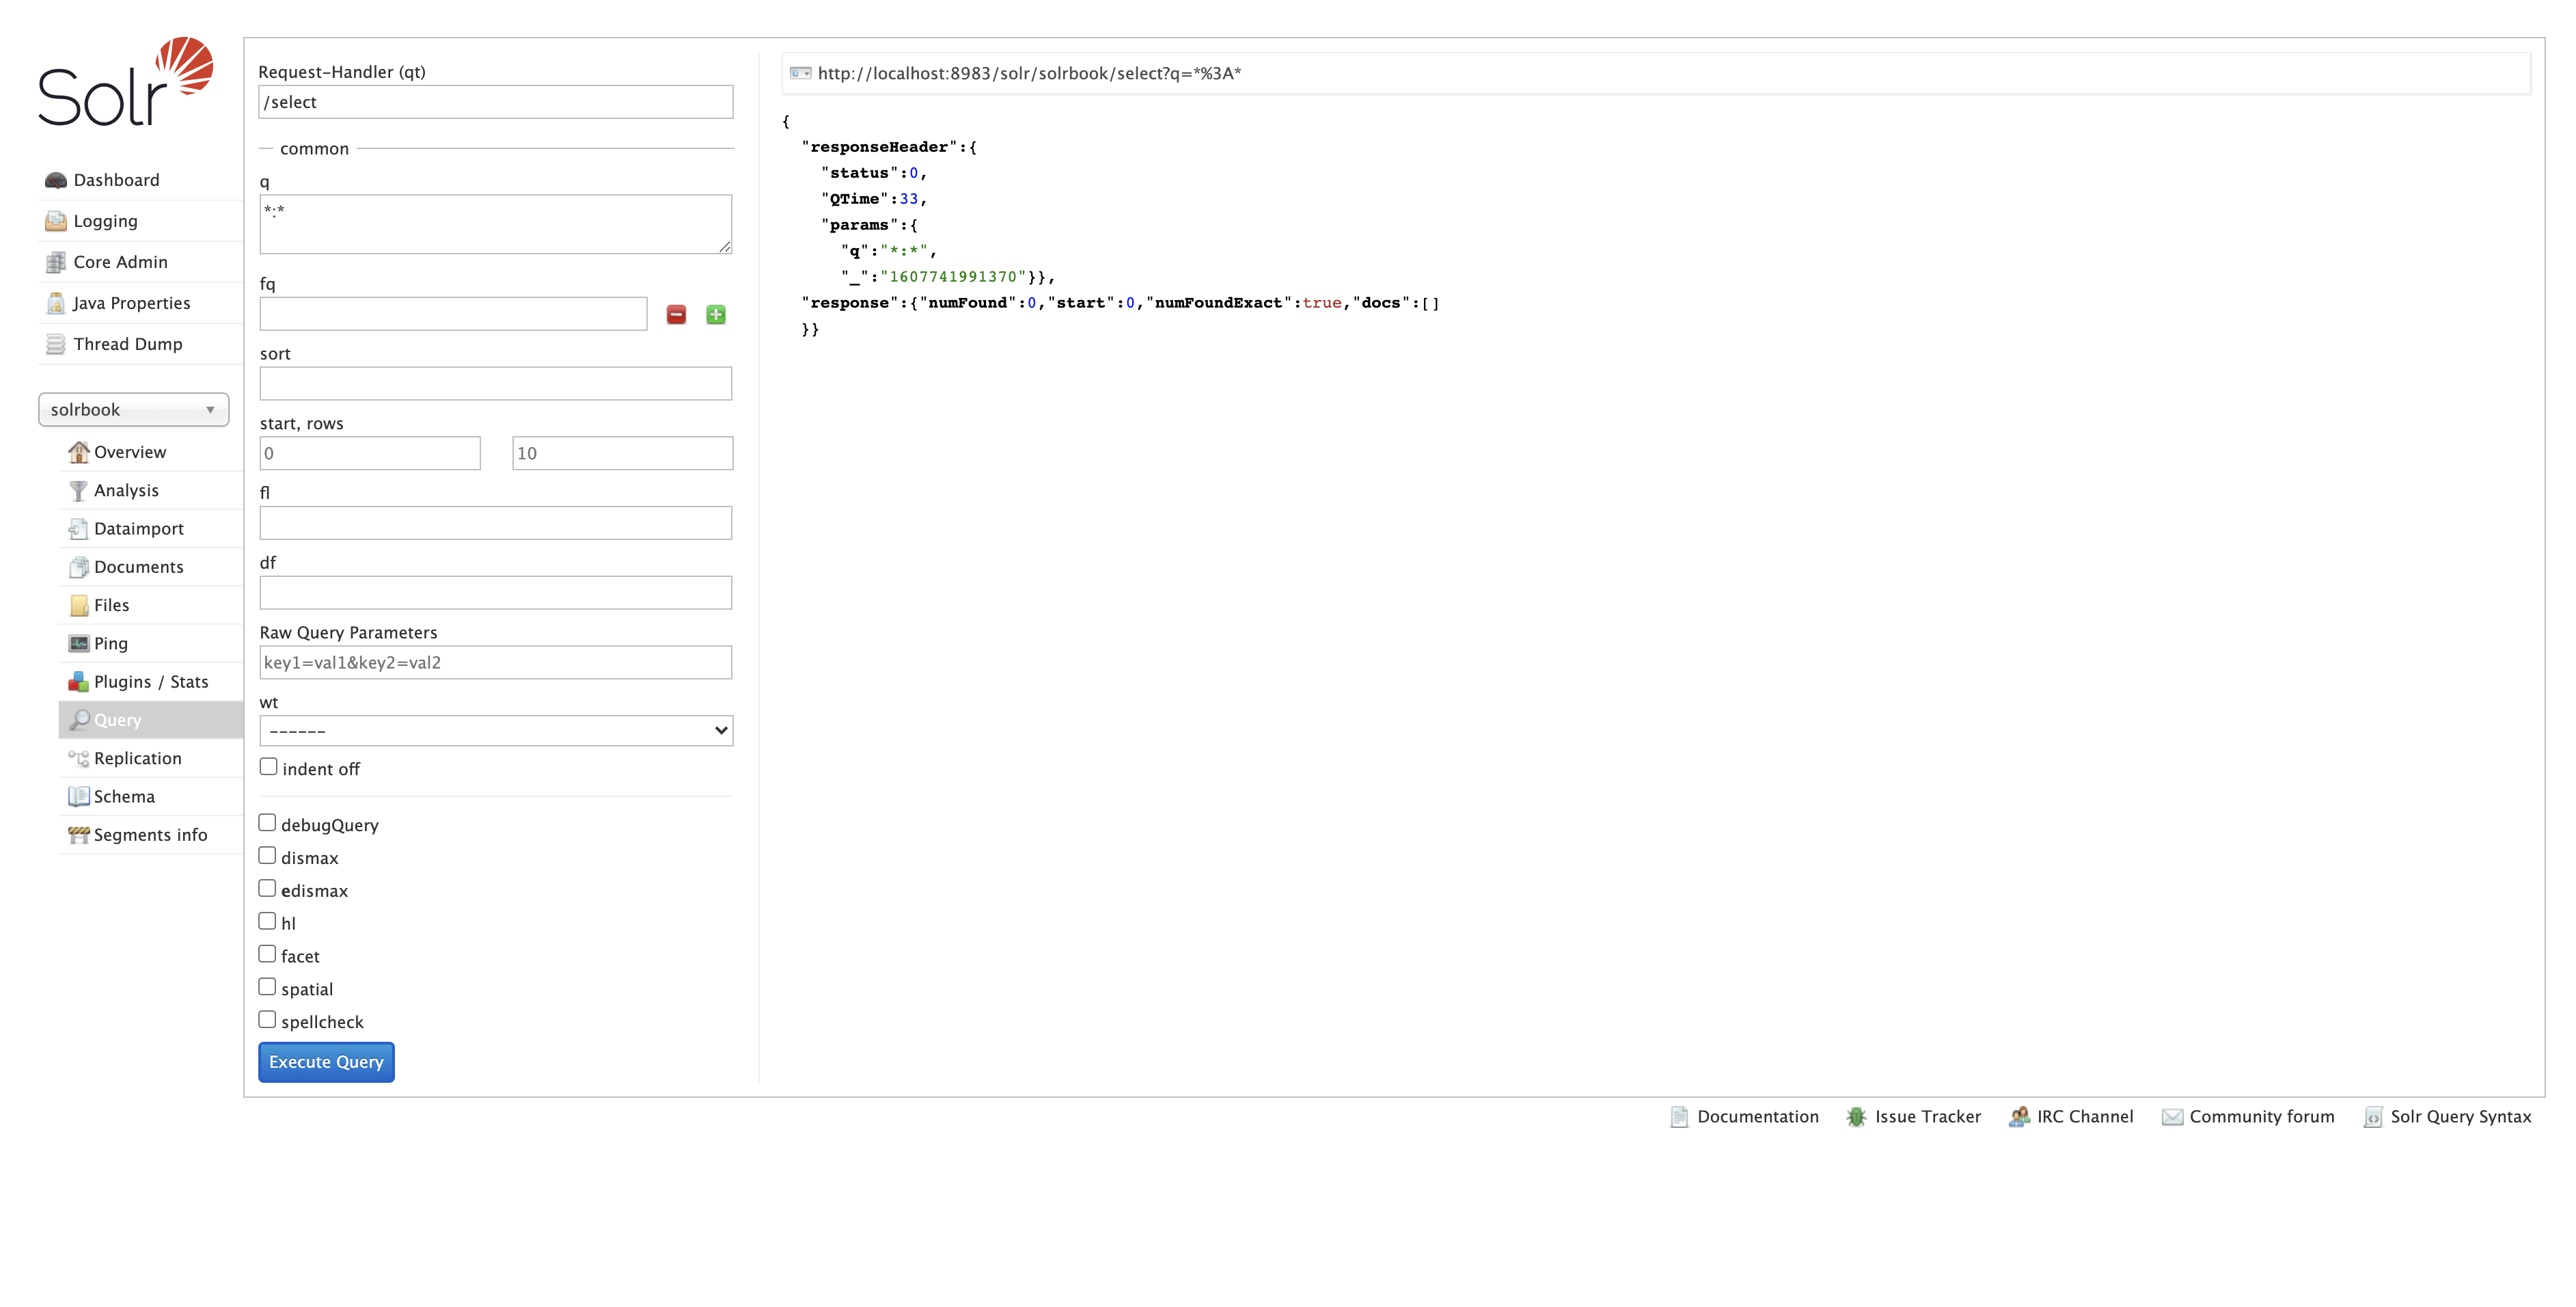Enable the hl highlighting checkbox
2576x1307 pixels.
click(x=267, y=921)
